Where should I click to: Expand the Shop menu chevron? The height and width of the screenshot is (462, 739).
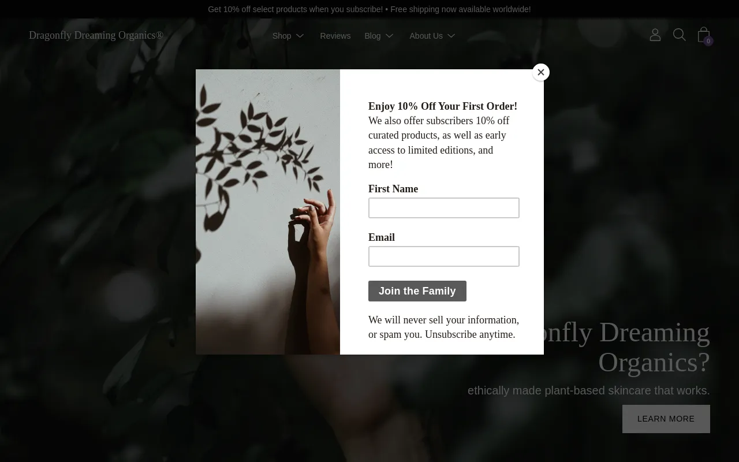[x=300, y=36]
